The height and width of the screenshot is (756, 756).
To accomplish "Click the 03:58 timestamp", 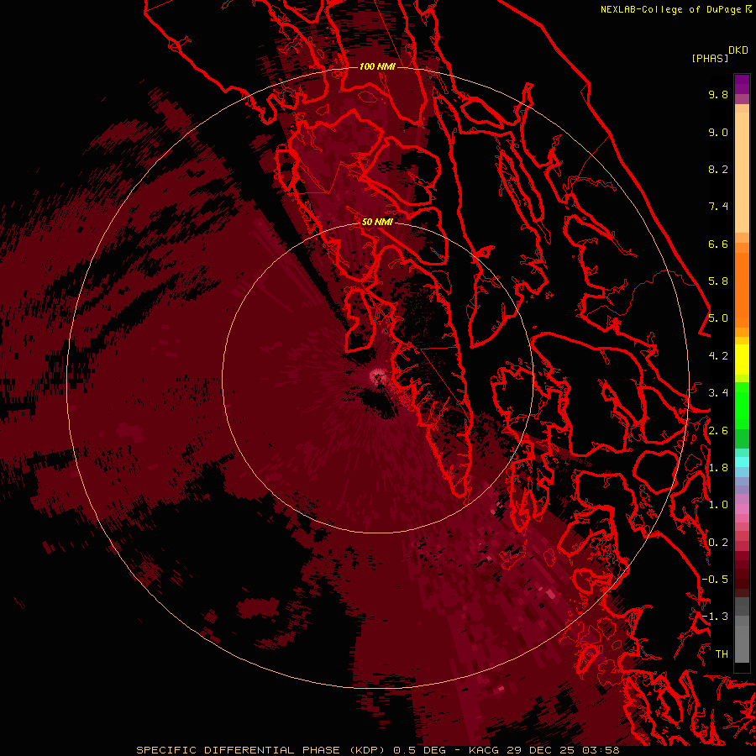I will (601, 750).
